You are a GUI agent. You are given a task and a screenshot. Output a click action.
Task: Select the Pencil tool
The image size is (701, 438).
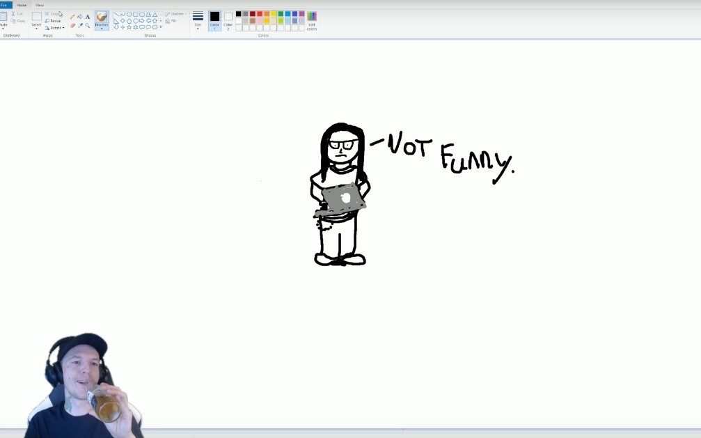tap(72, 17)
